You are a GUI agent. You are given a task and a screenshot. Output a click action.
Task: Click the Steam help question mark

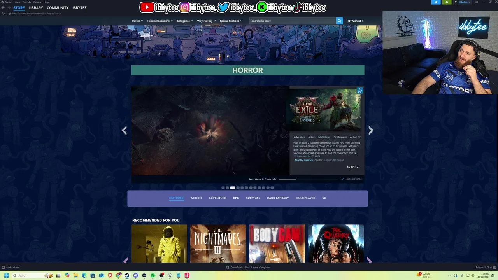coord(456,2)
